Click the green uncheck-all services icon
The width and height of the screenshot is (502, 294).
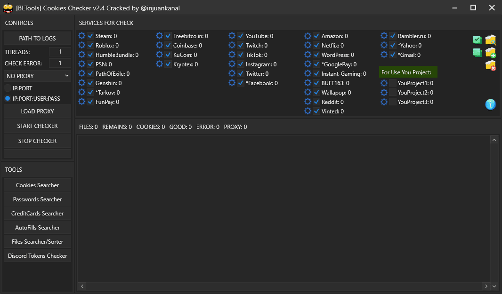click(477, 52)
